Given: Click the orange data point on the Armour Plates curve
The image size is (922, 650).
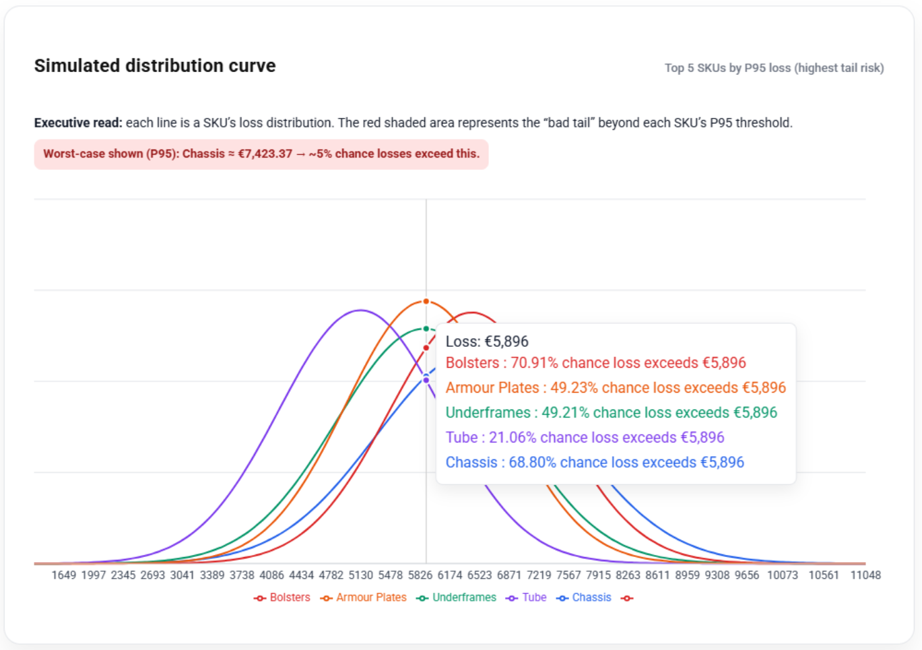Looking at the screenshot, I should tap(426, 301).
